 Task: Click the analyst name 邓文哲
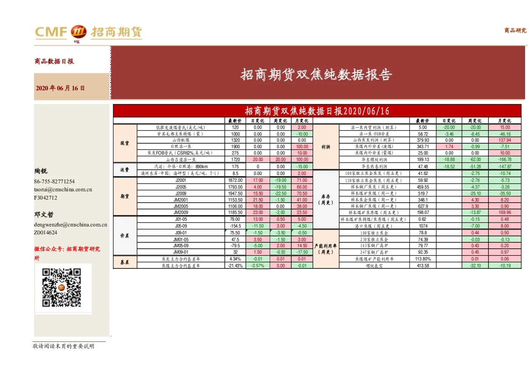pyautogui.click(x=44, y=215)
